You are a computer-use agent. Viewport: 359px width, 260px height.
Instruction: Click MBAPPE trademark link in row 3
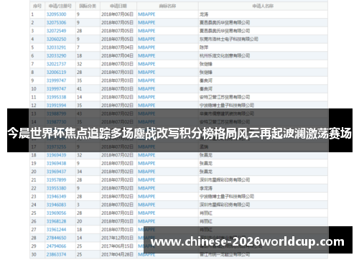146,31
